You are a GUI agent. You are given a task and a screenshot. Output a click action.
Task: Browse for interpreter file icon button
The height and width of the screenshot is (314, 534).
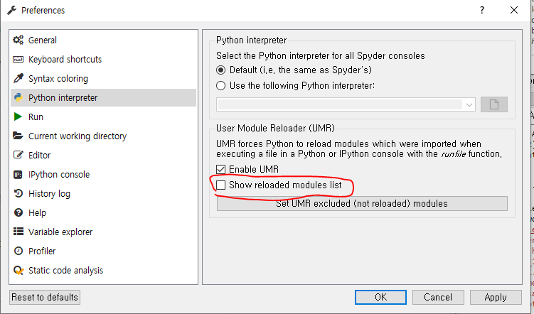coord(494,104)
